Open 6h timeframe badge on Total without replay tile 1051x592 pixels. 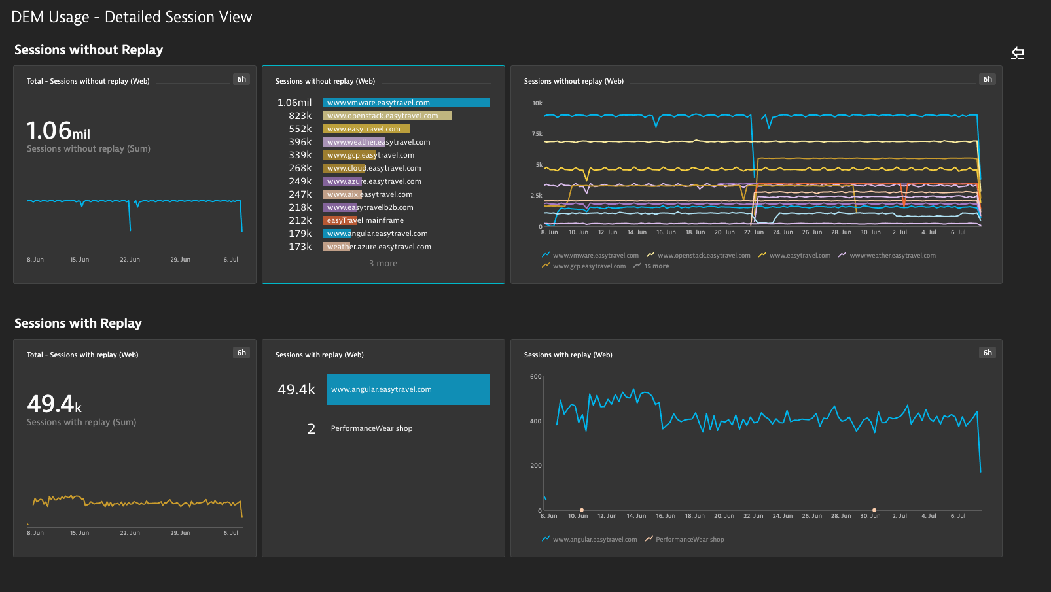pyautogui.click(x=241, y=79)
